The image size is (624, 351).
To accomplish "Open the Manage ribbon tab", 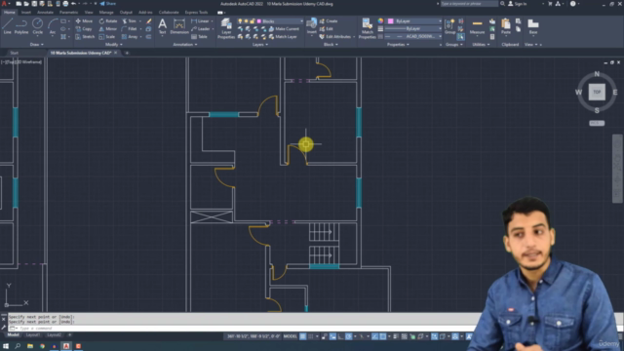I will [106, 13].
